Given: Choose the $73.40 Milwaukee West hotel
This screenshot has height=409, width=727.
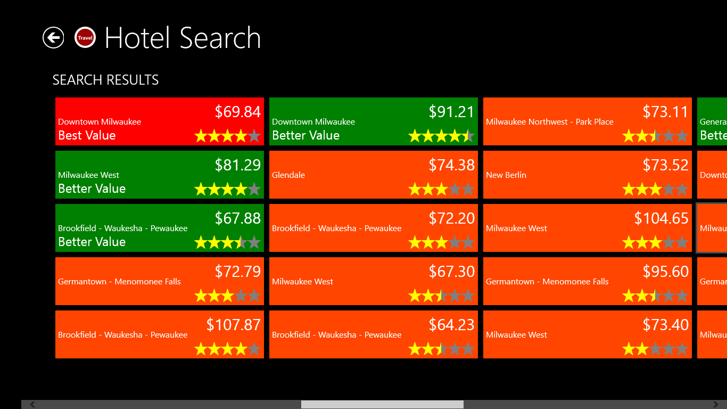Looking at the screenshot, I should coord(587,334).
